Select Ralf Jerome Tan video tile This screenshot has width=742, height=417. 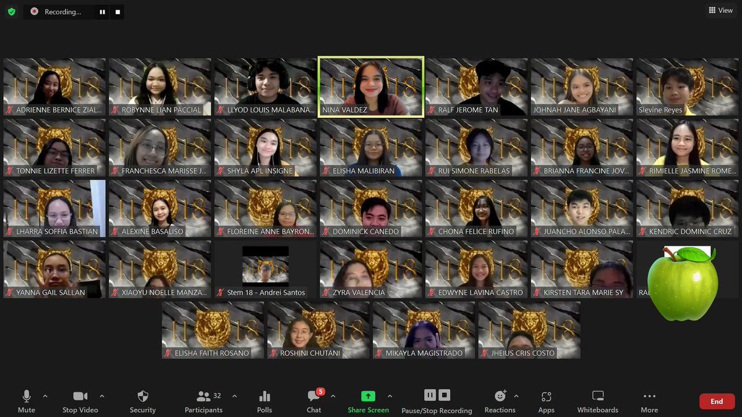coord(477,86)
